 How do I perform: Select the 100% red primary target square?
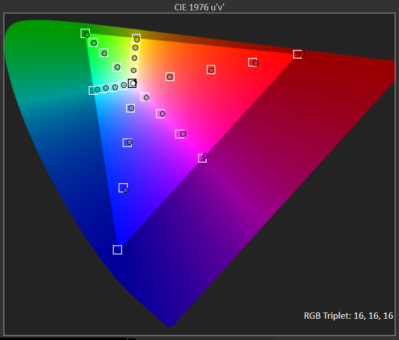click(x=297, y=55)
